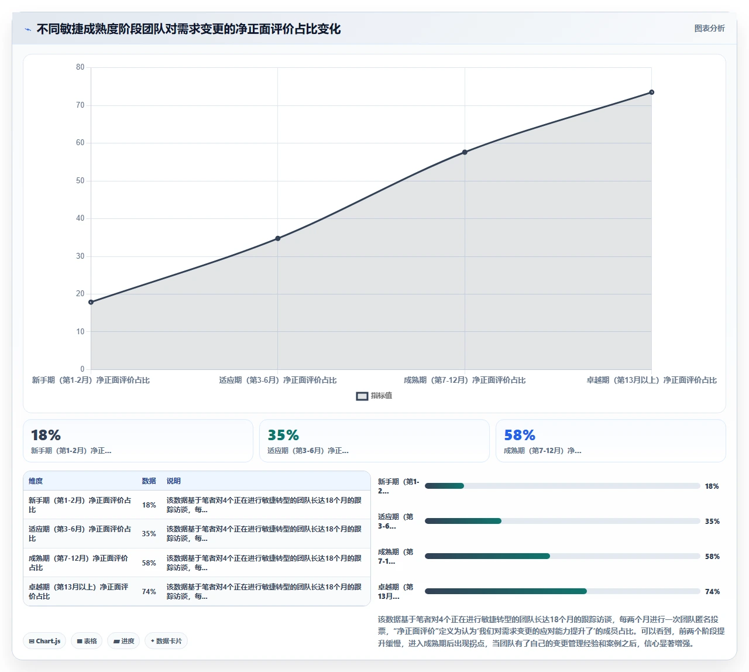Click the description paragraph starting 该数据基于笔者 below the progress bars
The height and width of the screenshot is (672, 749).
click(551, 631)
